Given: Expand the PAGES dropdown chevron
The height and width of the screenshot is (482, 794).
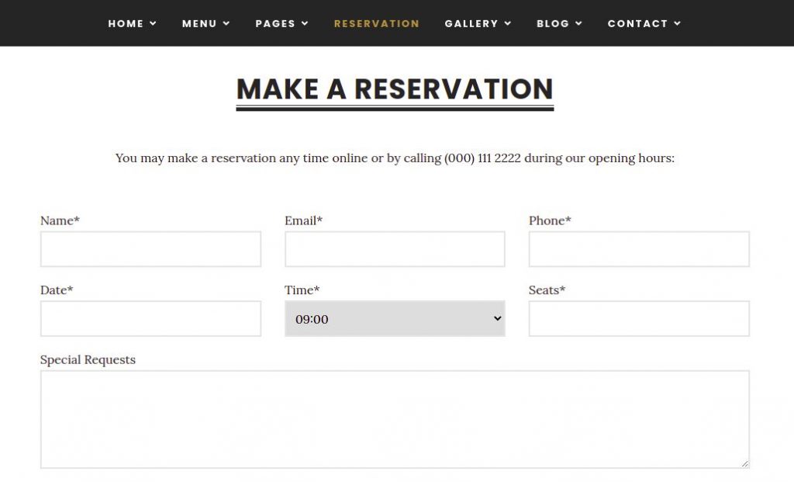Looking at the screenshot, I should coord(304,23).
